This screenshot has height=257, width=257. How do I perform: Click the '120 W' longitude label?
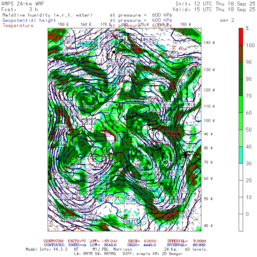[x=209, y=90]
